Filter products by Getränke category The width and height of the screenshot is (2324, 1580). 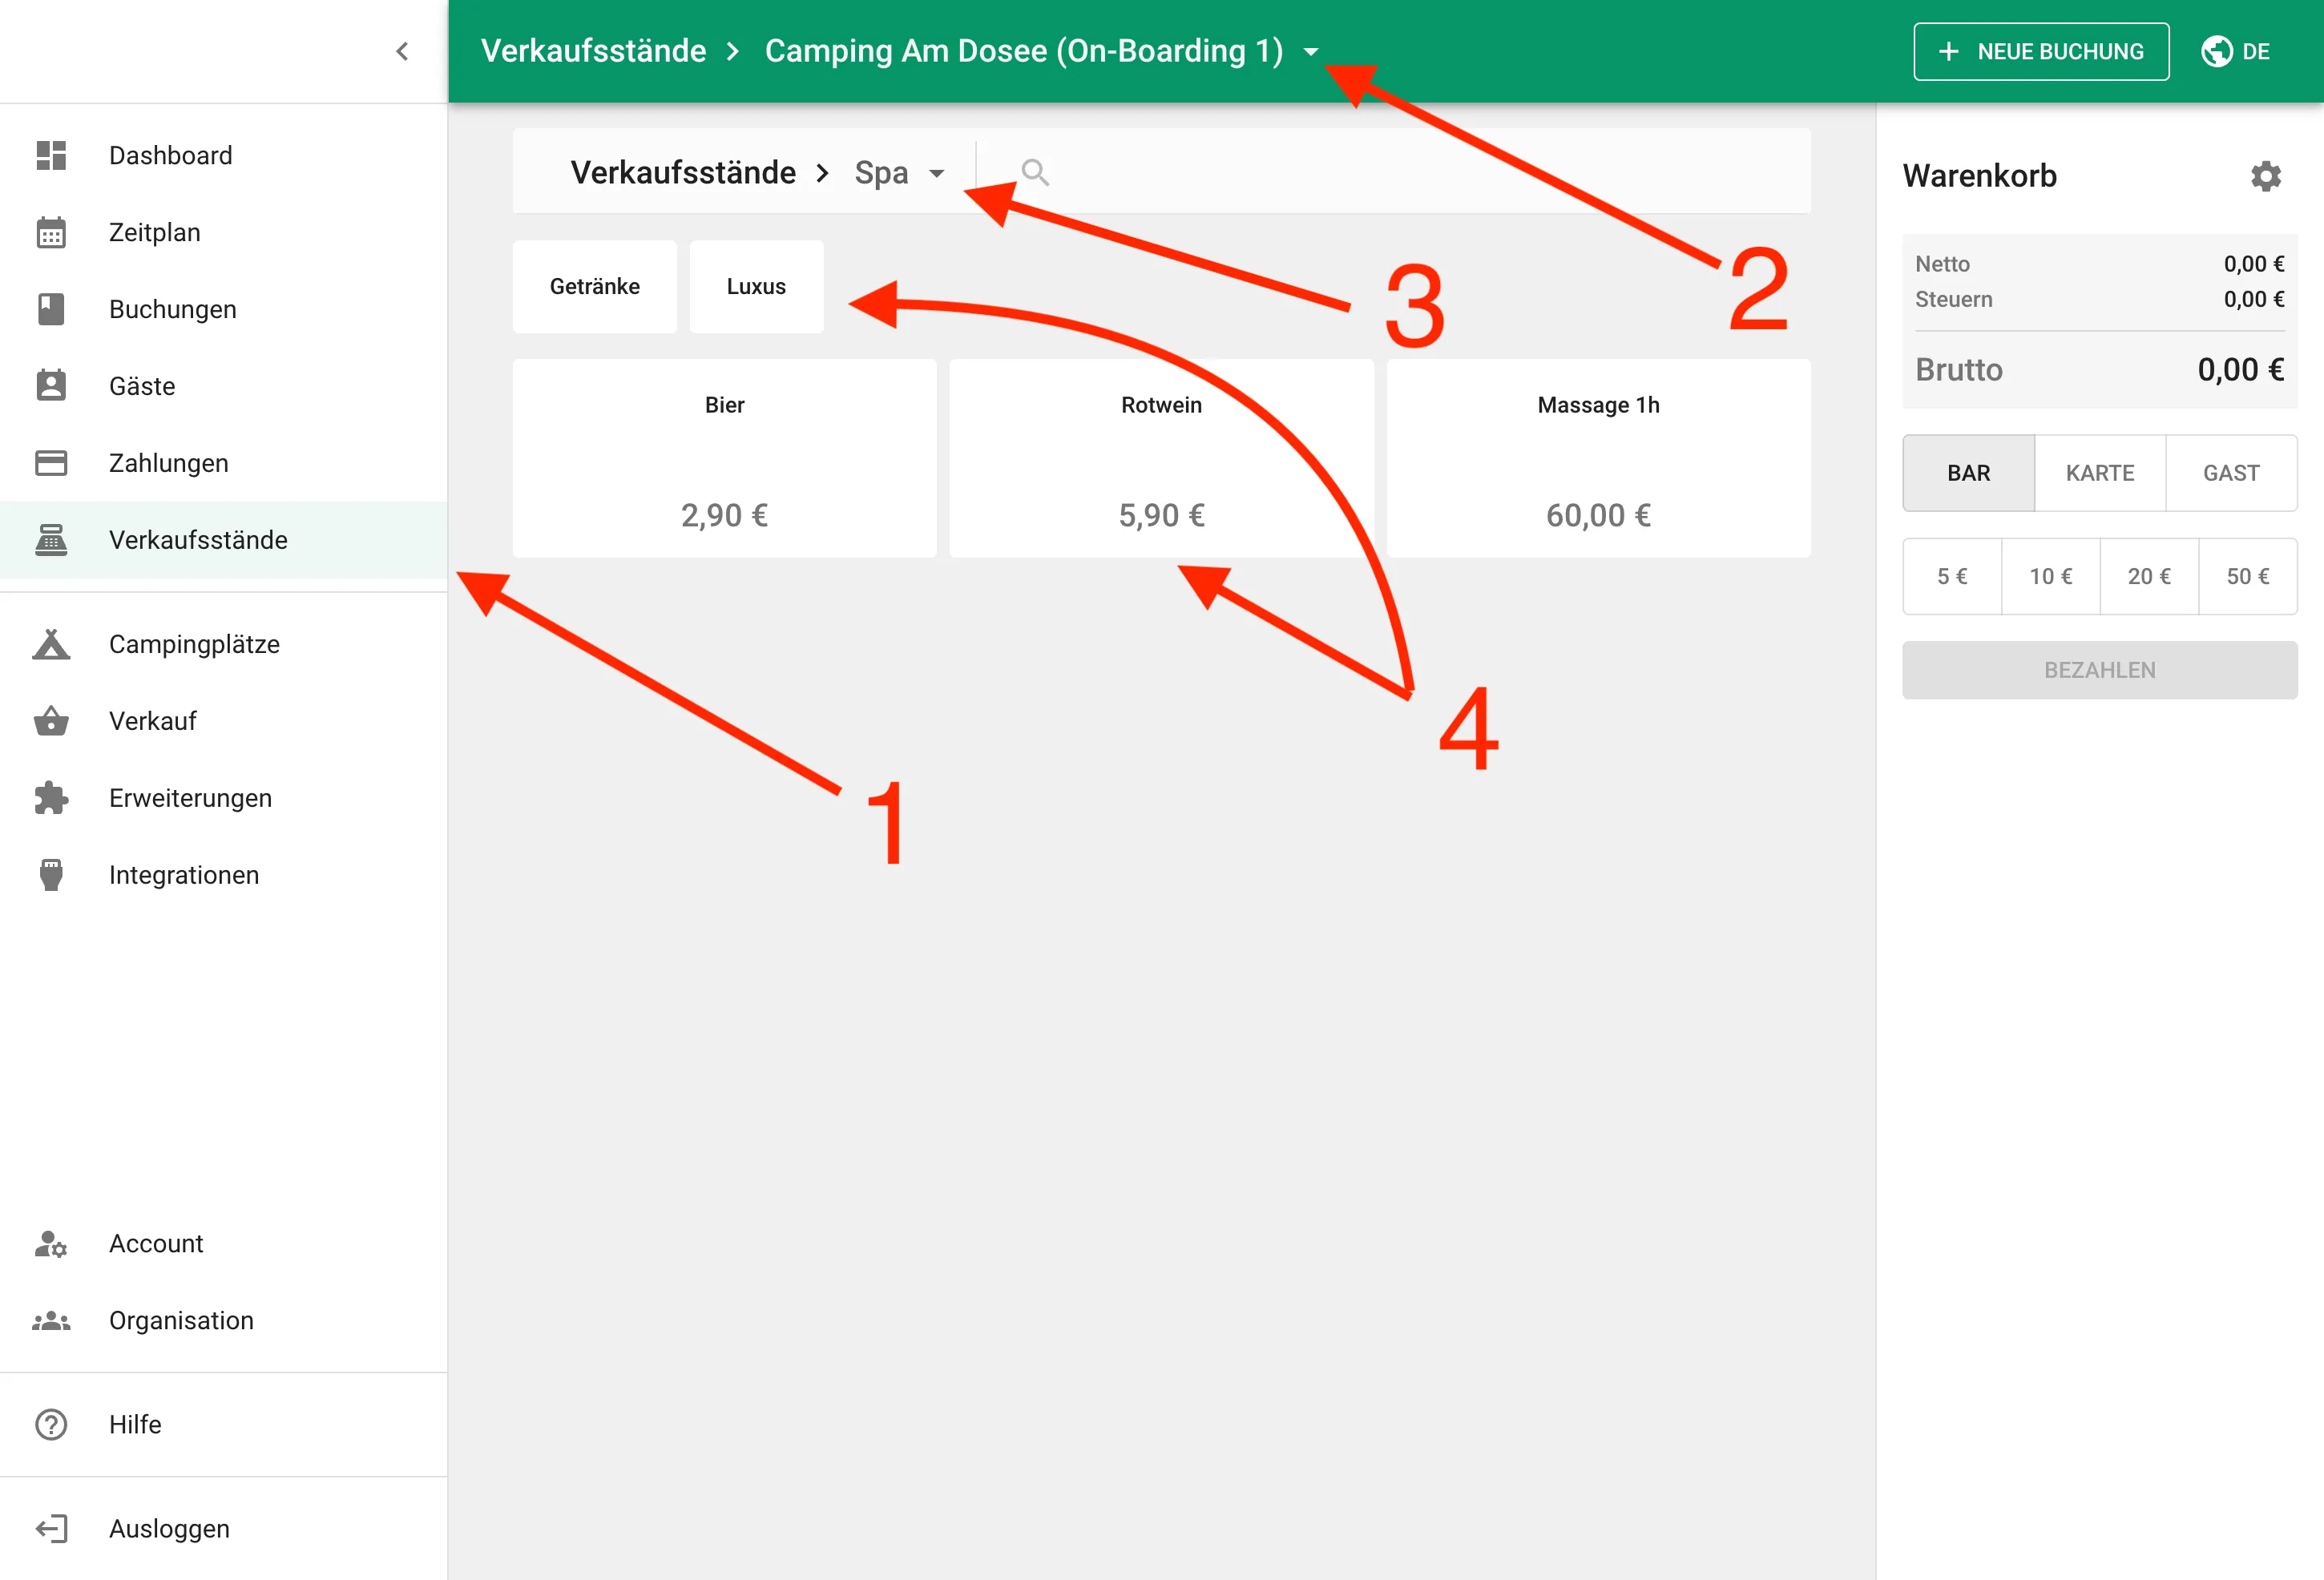pyautogui.click(x=594, y=286)
